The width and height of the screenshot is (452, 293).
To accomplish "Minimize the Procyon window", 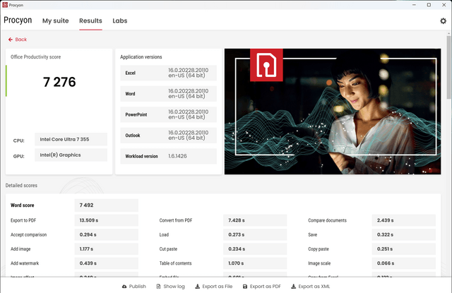I will tap(414, 5).
